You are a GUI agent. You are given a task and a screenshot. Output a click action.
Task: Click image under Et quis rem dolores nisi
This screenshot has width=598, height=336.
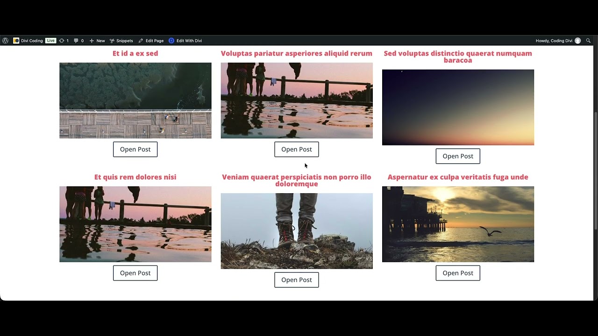(x=135, y=224)
